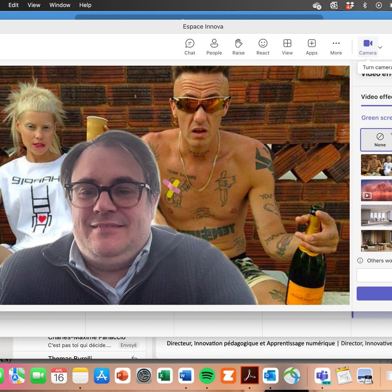This screenshot has width=392, height=392.
Task: Open the View layout options
Action: (287, 47)
